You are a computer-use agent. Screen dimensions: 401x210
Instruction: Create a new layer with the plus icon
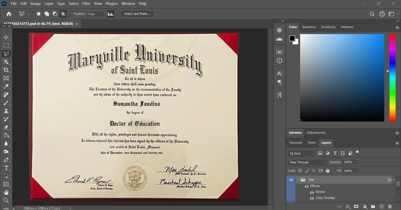pyautogui.click(x=381, y=206)
